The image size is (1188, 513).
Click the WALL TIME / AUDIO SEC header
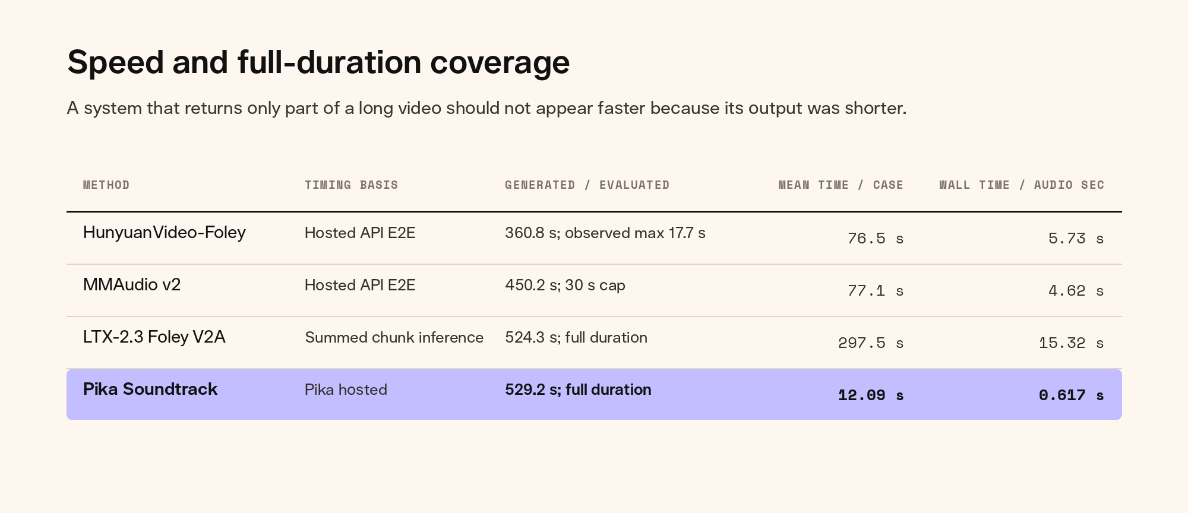pyautogui.click(x=1022, y=185)
